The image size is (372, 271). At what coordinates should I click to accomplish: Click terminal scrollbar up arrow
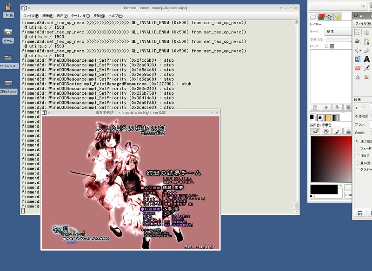296,22
